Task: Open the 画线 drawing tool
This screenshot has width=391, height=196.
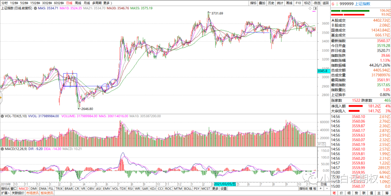Action: point(289,3)
